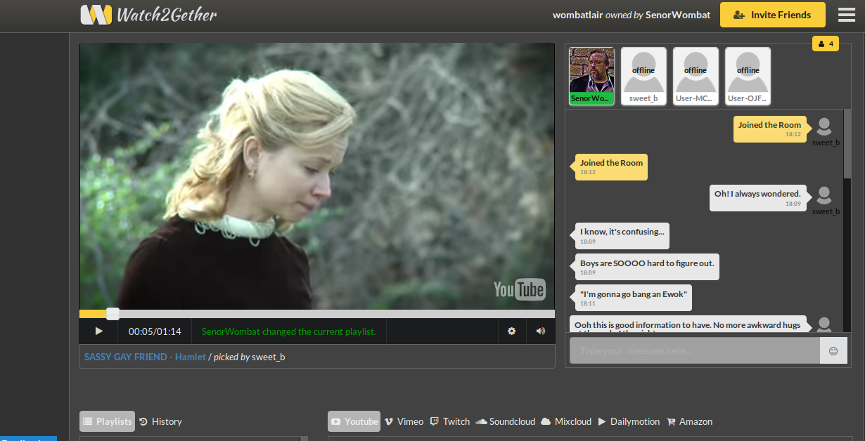The width and height of the screenshot is (865, 441).
Task: Select the offline User-MC user card
Action: coord(696,77)
